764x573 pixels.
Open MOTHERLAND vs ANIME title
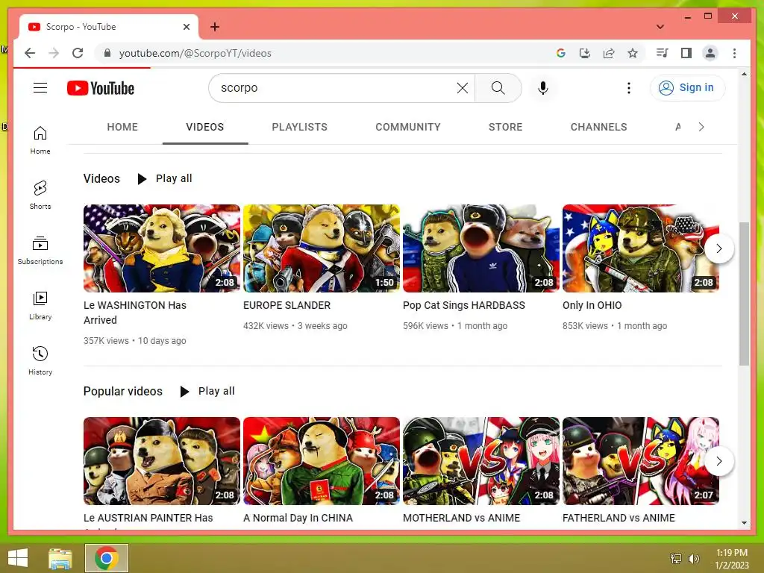461,518
